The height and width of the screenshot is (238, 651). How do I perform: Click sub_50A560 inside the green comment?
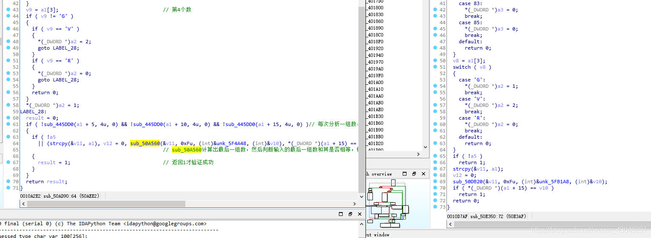point(187,149)
